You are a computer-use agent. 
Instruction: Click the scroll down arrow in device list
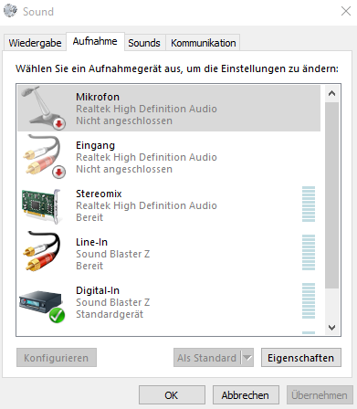pos(331,328)
